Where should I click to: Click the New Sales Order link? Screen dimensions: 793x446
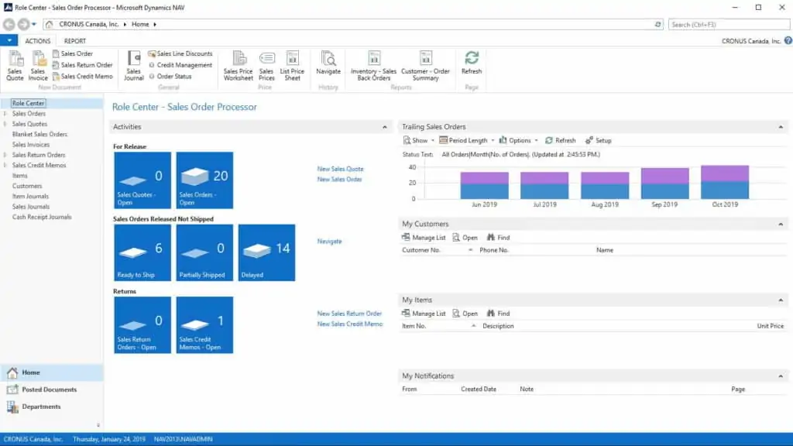pyautogui.click(x=339, y=180)
